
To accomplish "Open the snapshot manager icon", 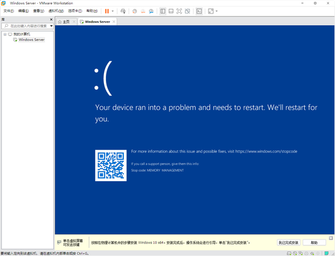I will click(151, 11).
